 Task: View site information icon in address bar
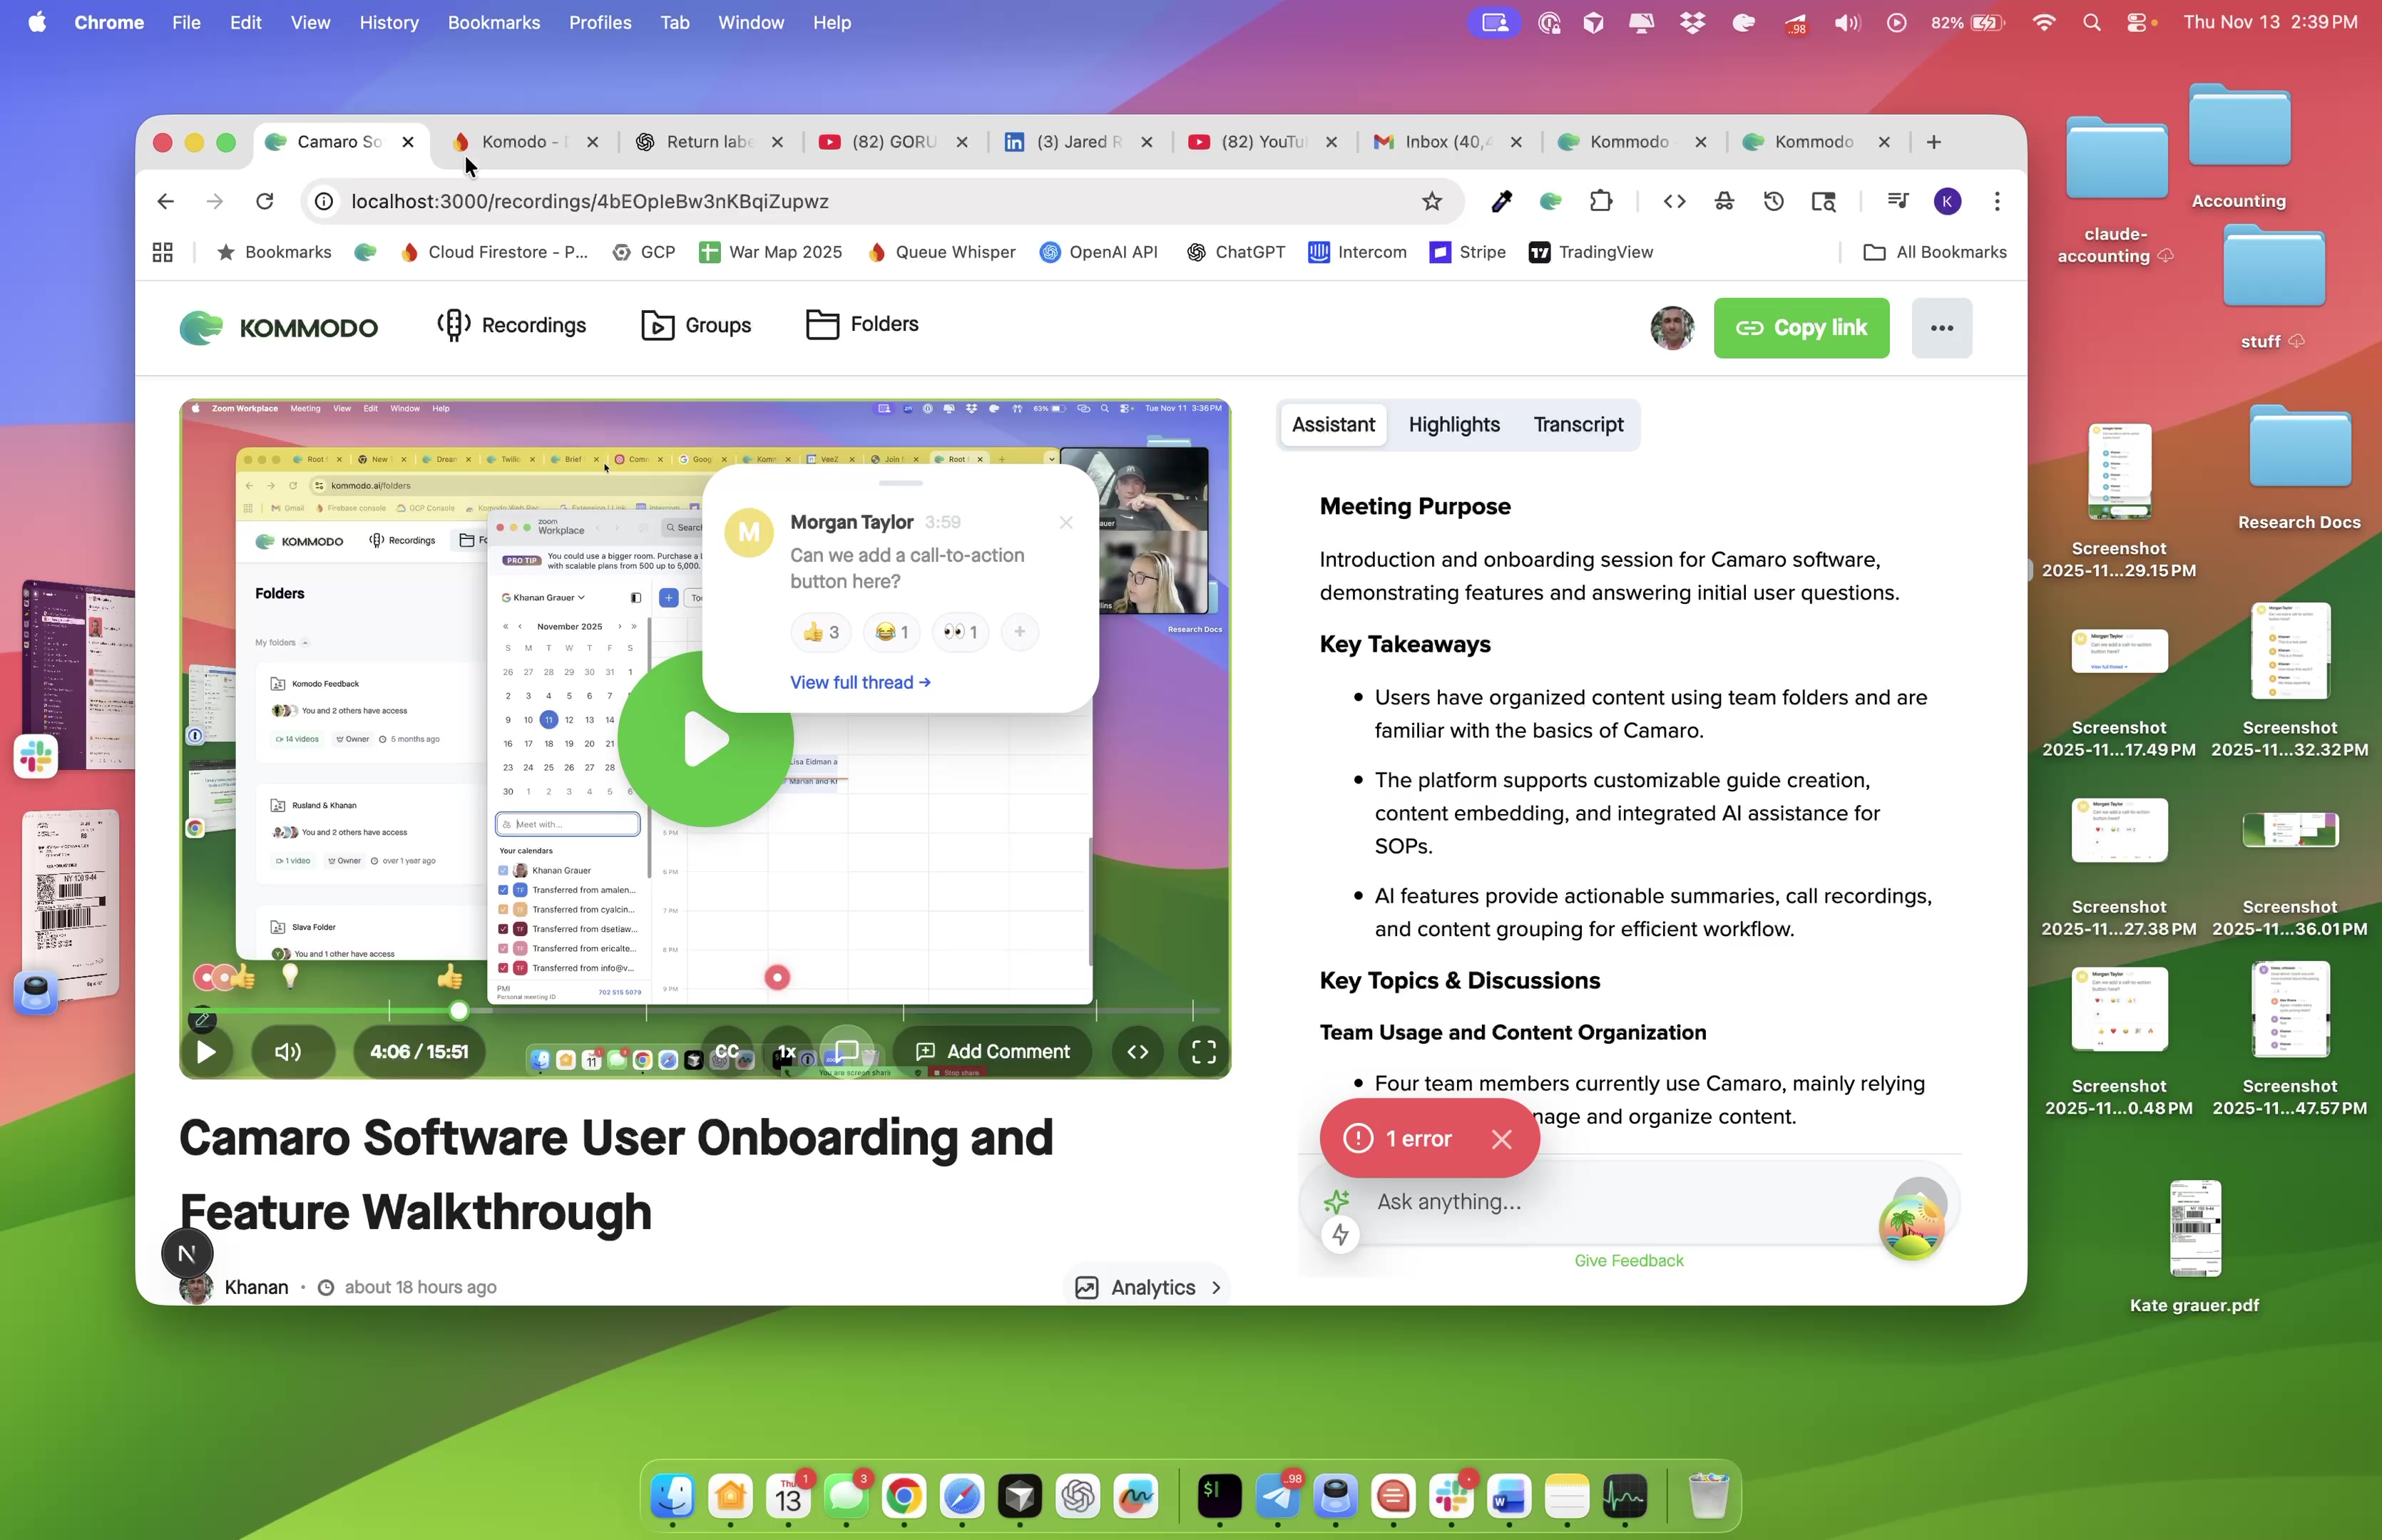point(324,201)
